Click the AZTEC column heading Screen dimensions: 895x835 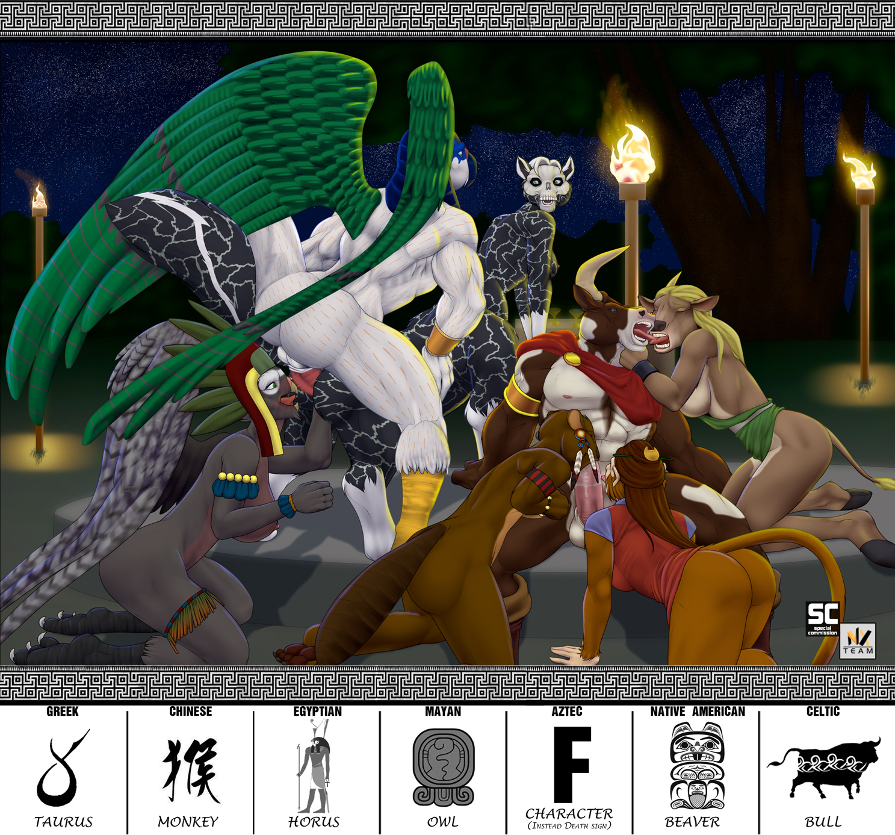click(x=567, y=712)
